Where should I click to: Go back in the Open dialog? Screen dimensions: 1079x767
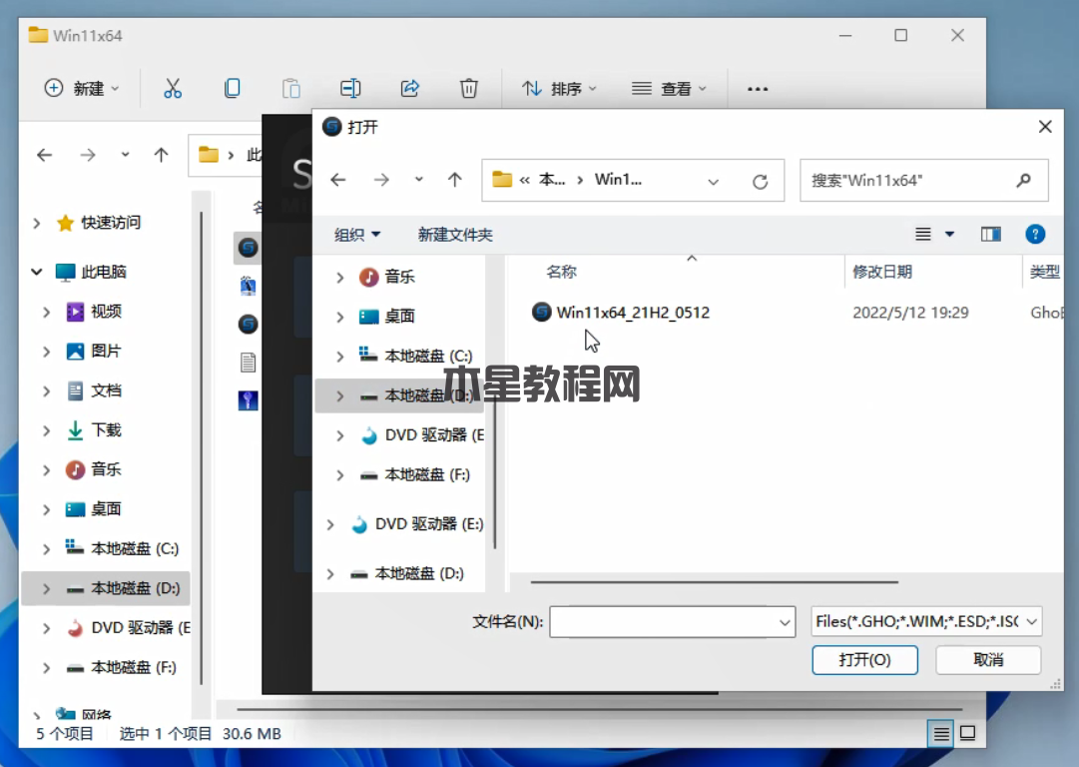(338, 181)
